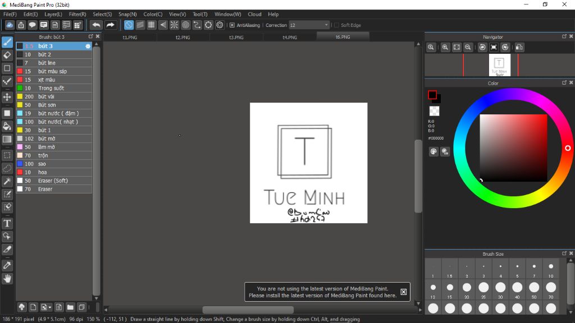This screenshot has width=575, height=323.
Task: Toggle the Soft Edge checkbox
Action: click(337, 25)
